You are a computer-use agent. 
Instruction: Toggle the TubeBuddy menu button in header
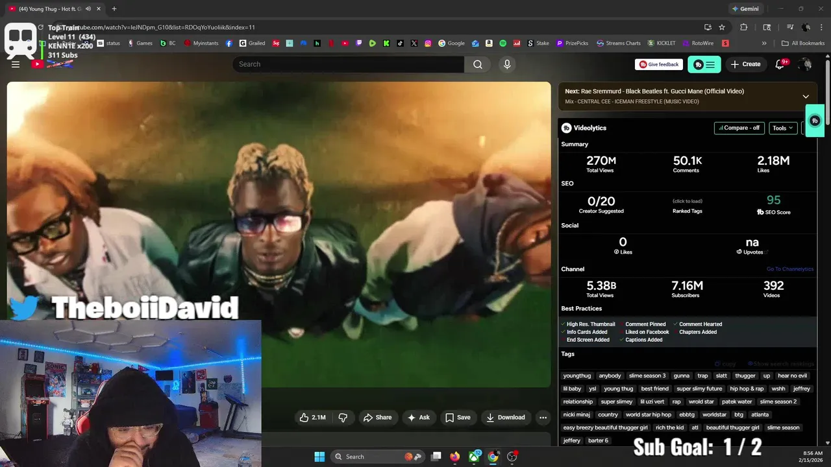click(x=704, y=64)
